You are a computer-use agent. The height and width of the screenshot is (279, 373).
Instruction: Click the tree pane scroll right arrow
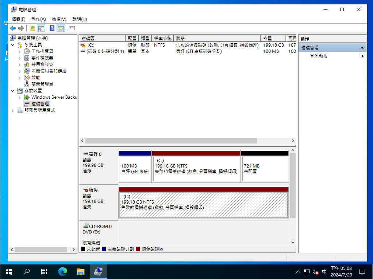pyautogui.click(x=73, y=249)
